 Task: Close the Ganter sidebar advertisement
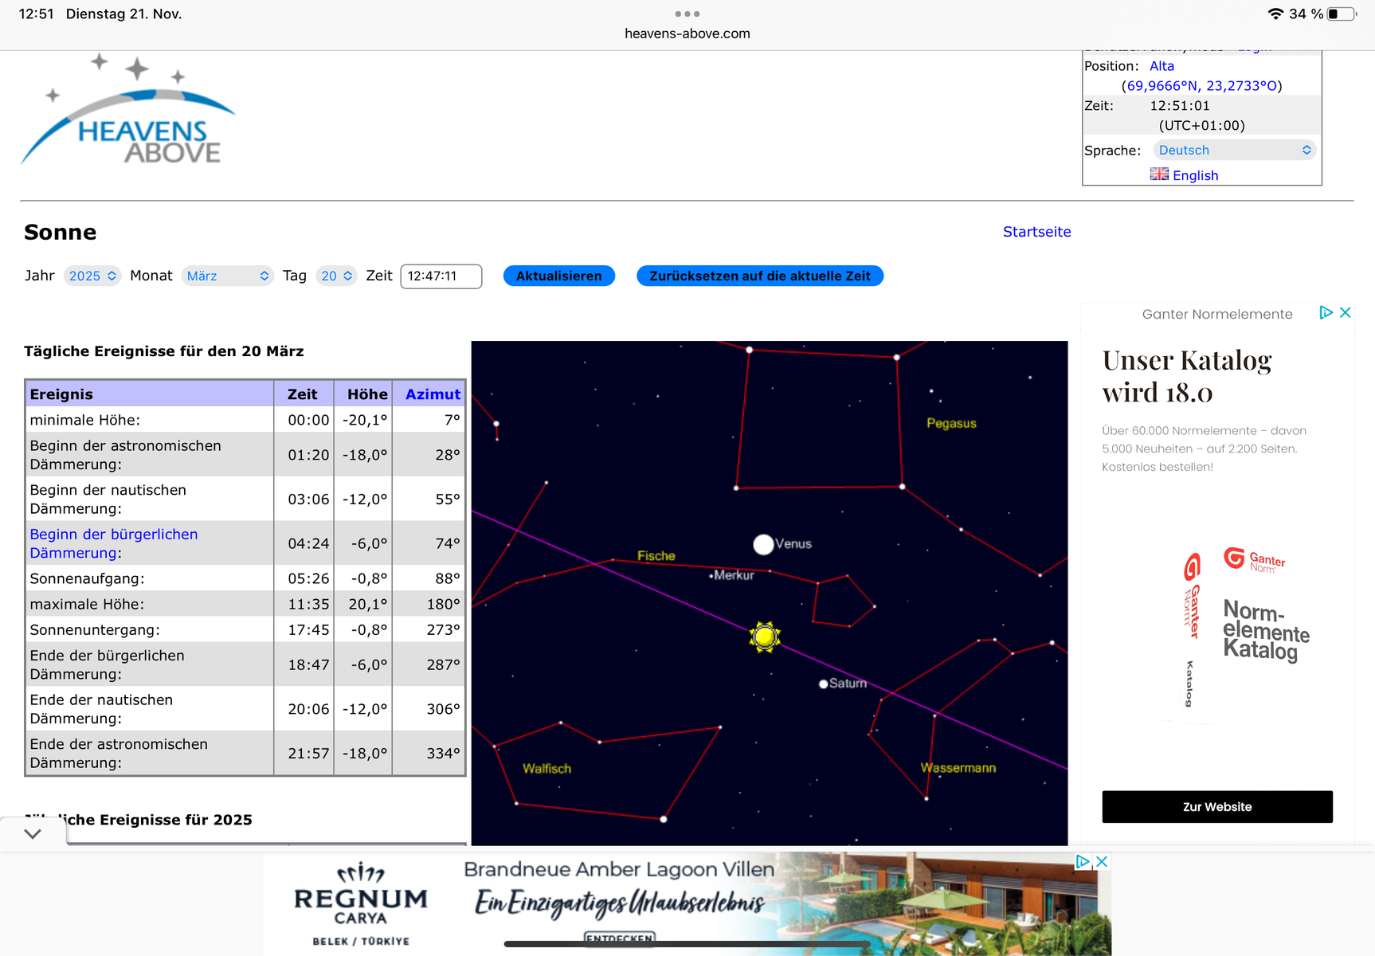tap(1346, 313)
